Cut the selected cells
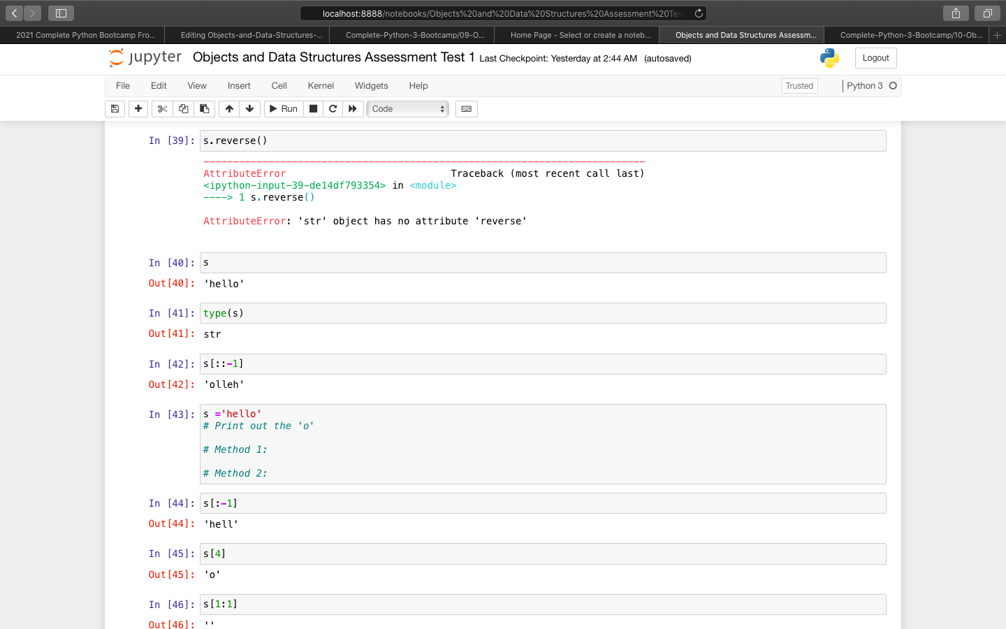Image resolution: width=1006 pixels, height=629 pixels. 161,109
